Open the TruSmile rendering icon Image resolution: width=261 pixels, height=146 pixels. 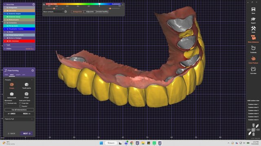click(x=253, y=48)
